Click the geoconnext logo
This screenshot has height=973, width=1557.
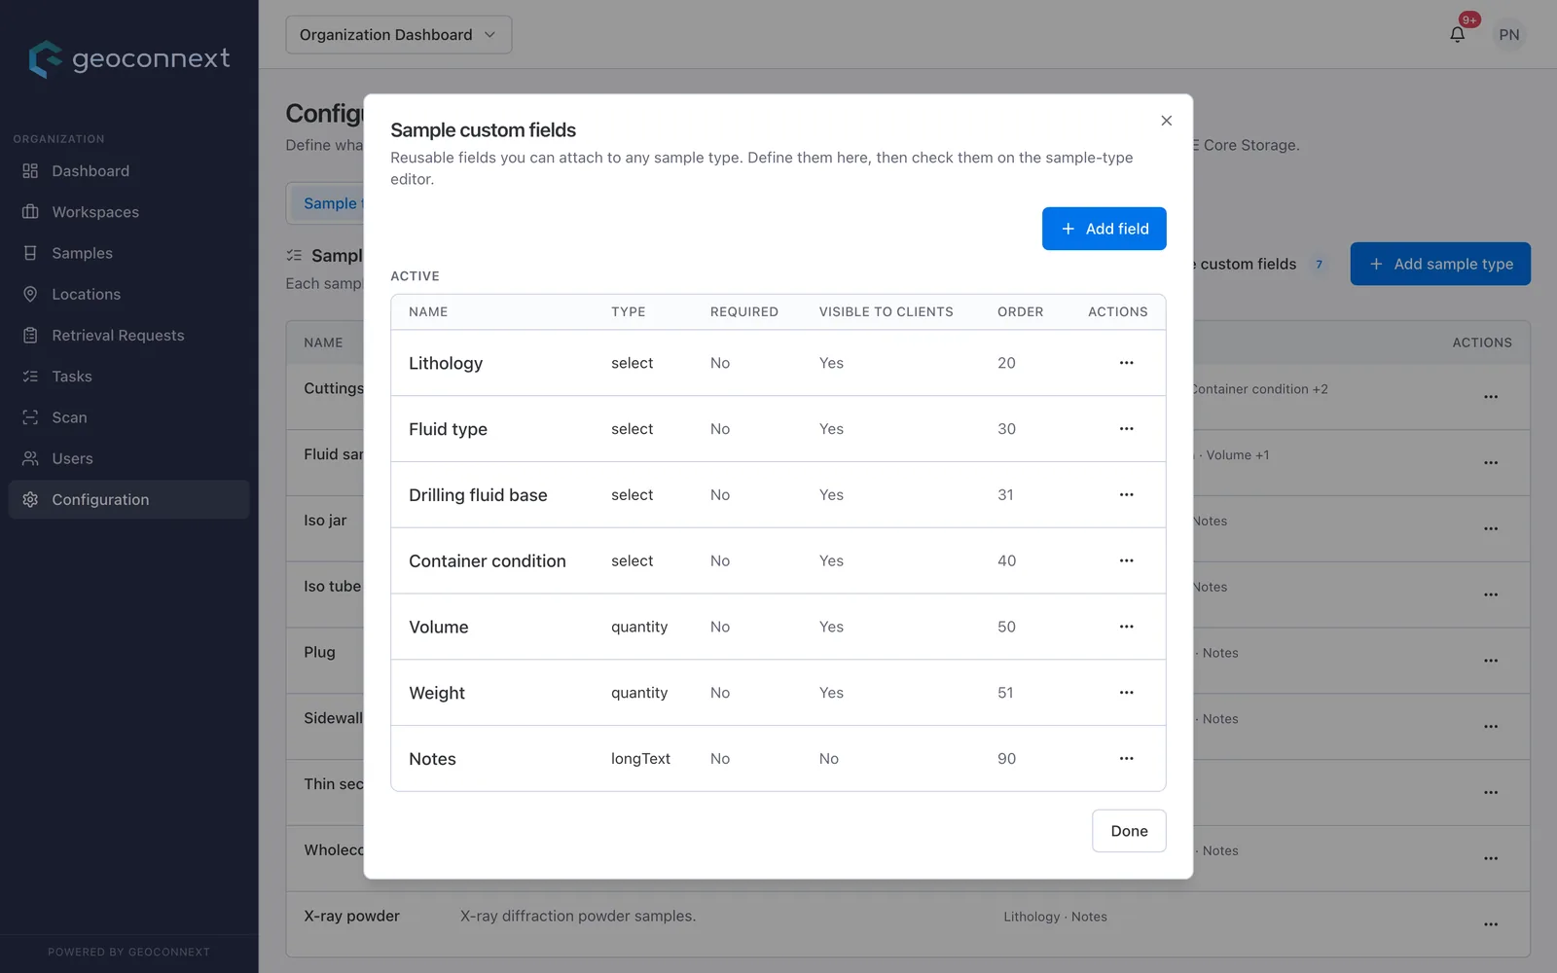click(129, 58)
